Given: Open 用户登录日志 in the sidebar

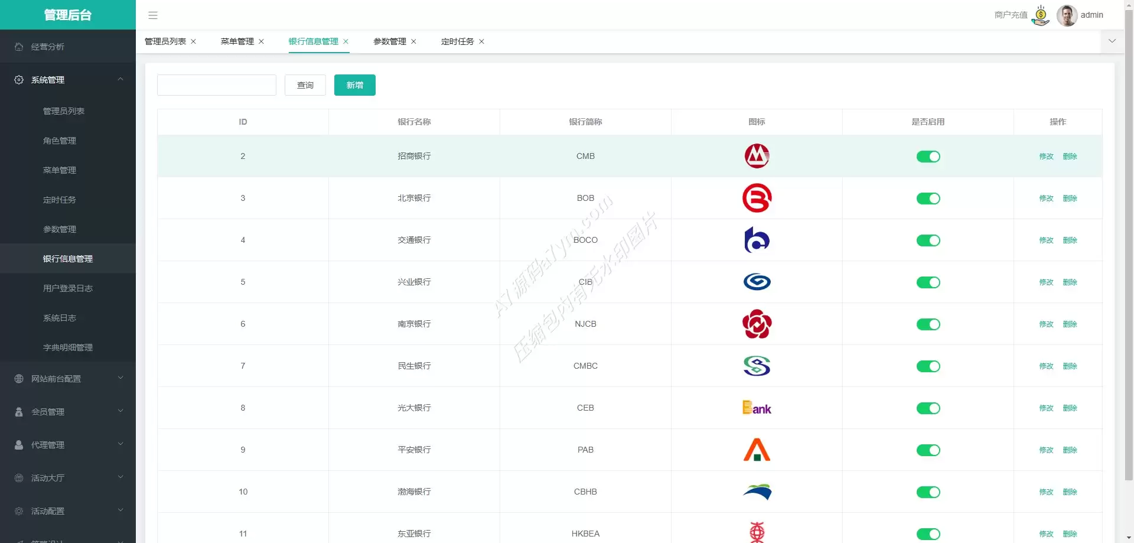Looking at the screenshot, I should [68, 288].
